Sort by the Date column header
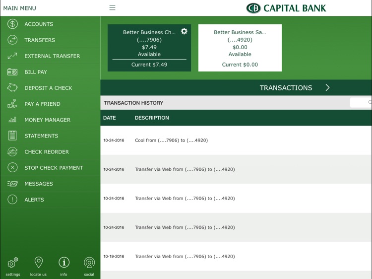This screenshot has width=372, height=279. coord(110,118)
